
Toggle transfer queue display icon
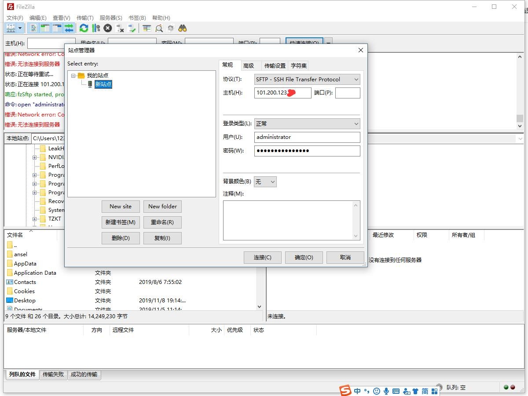tap(69, 28)
